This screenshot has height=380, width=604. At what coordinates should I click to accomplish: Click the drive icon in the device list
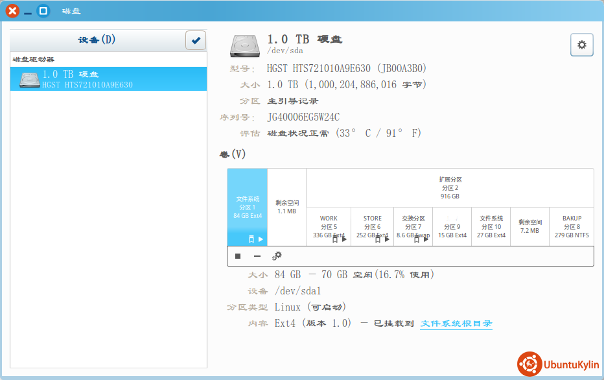pos(29,79)
